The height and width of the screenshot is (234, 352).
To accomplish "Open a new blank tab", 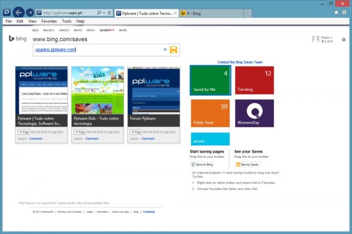I will [248, 13].
